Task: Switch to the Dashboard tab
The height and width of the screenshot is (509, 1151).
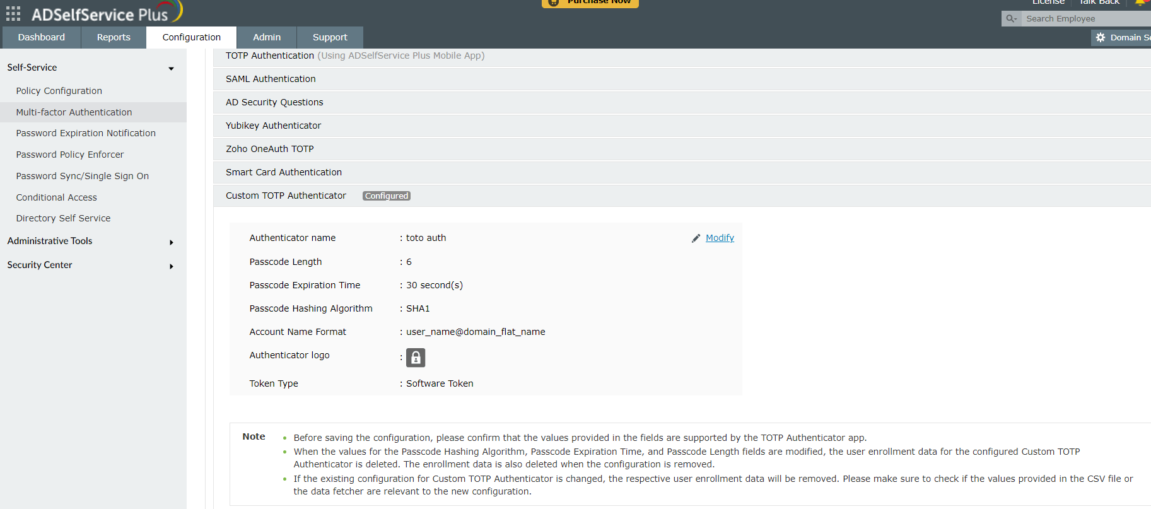Action: click(x=42, y=37)
